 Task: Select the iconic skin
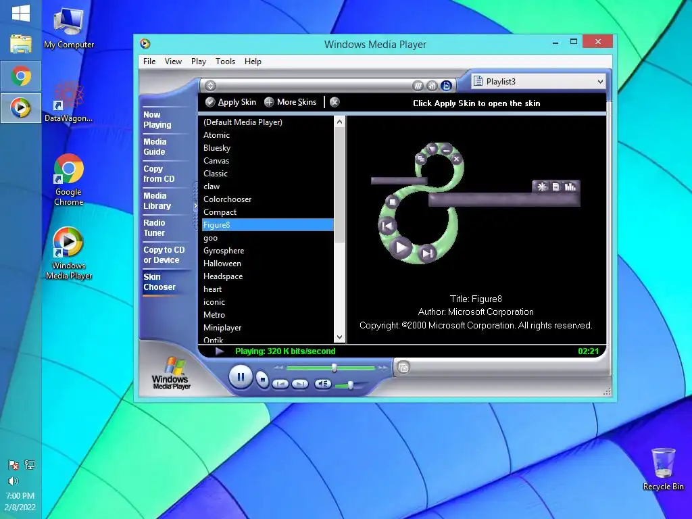point(268,301)
